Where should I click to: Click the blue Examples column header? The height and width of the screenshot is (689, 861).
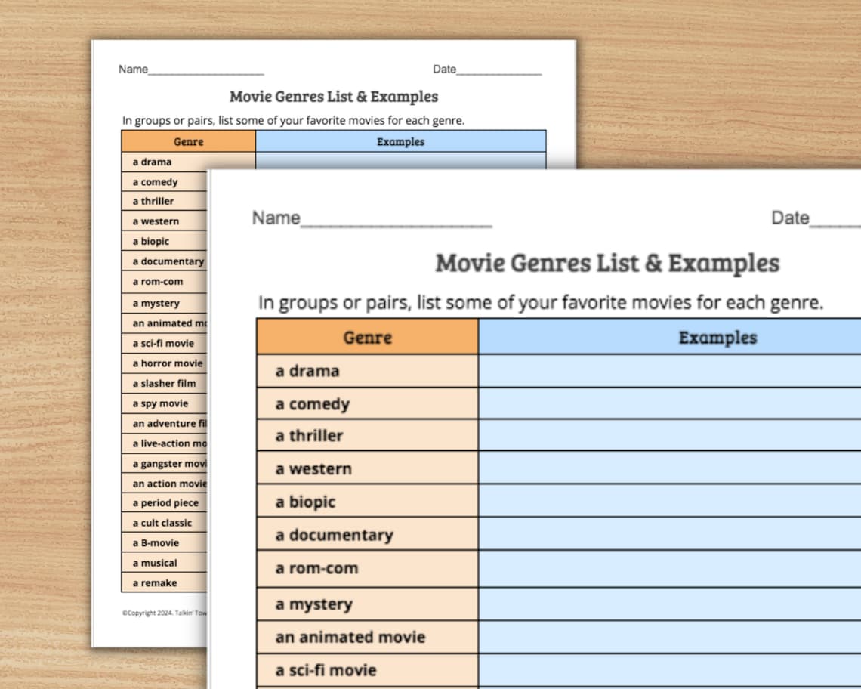pyautogui.click(x=716, y=338)
